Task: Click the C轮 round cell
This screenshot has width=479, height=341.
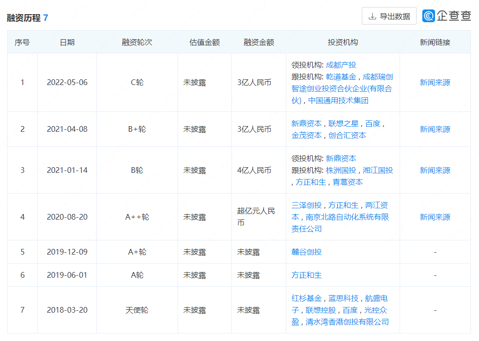Action: (137, 83)
